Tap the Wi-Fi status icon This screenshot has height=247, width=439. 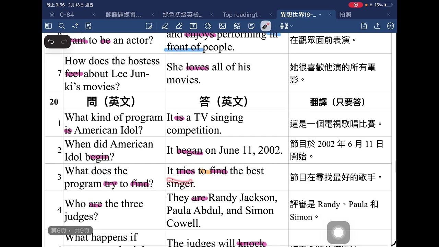coord(371,5)
